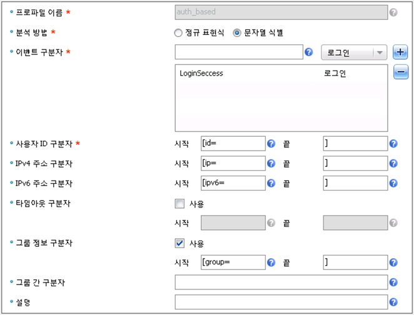Open help for 그룹 정보 끝 field
This screenshot has height=315, width=414.
(x=393, y=262)
